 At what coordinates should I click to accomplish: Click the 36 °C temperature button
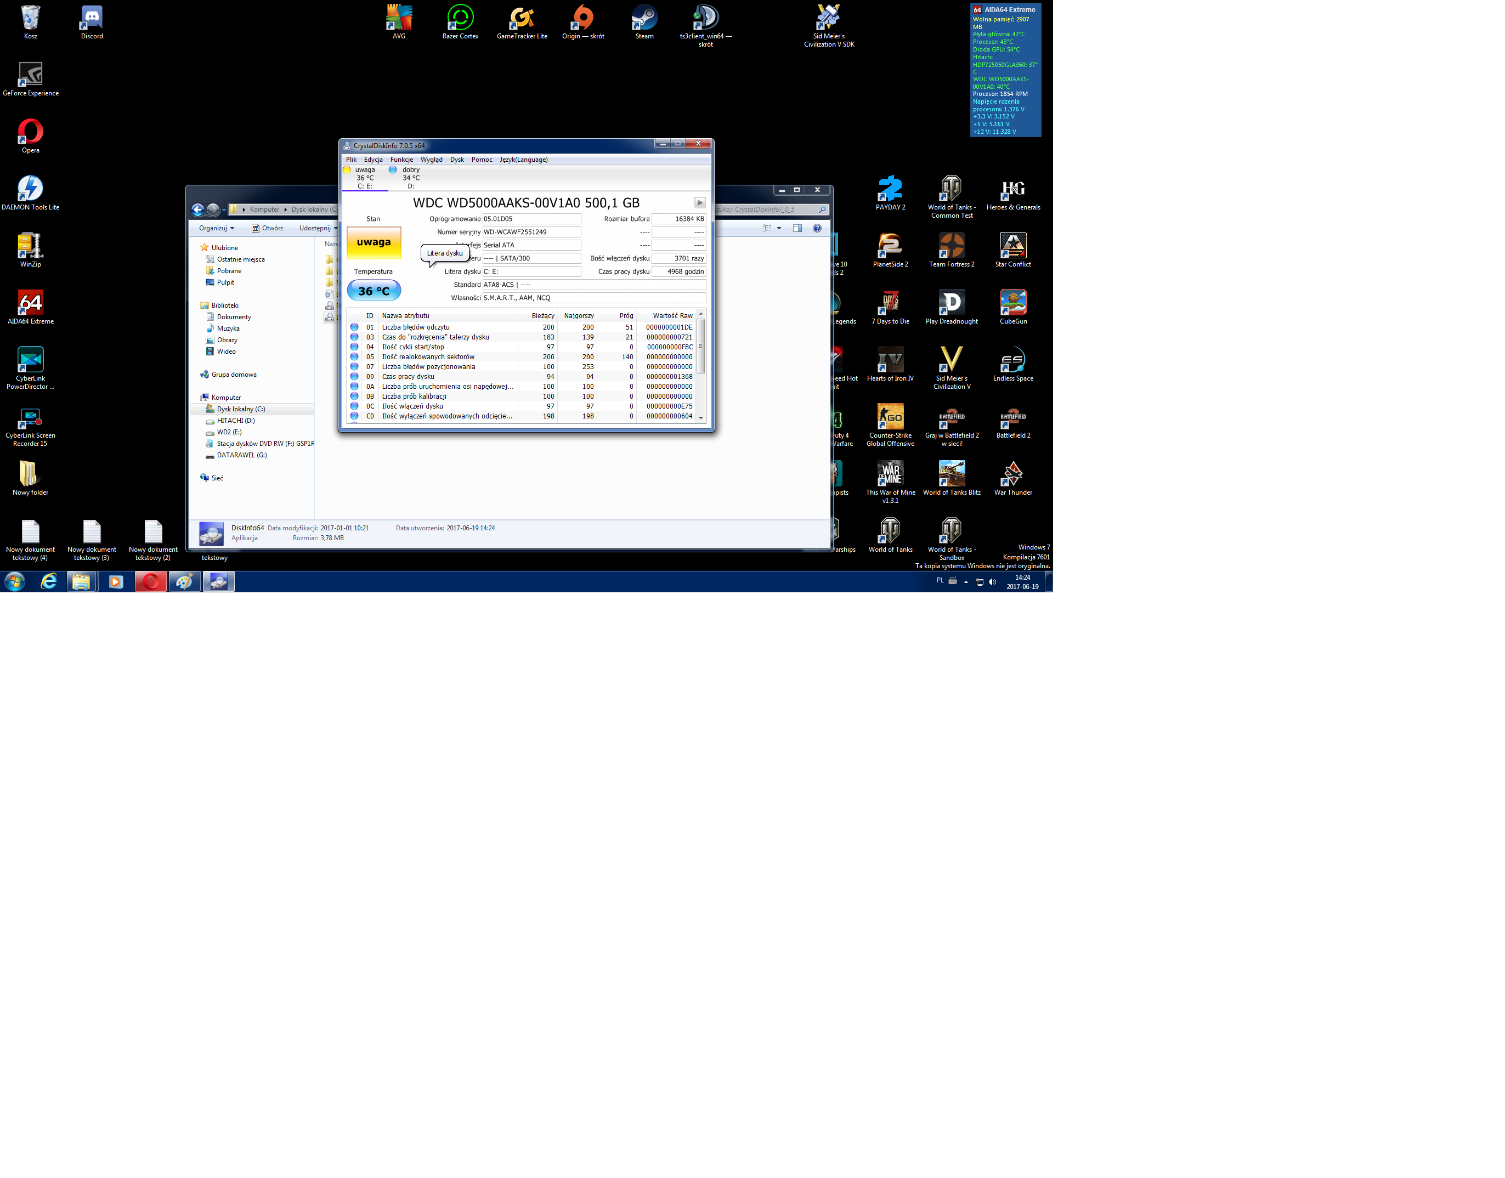click(374, 291)
